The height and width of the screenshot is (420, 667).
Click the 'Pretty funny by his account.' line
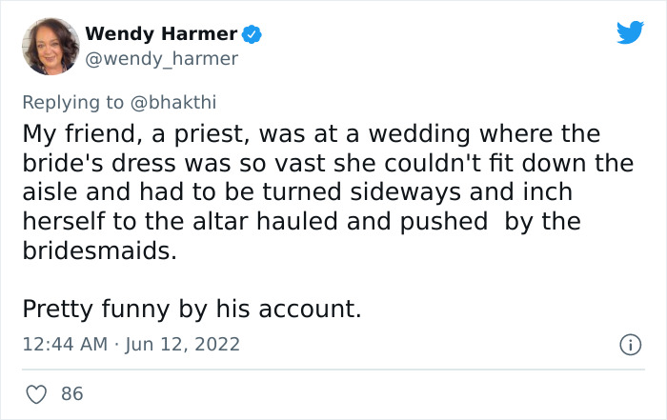click(192, 309)
